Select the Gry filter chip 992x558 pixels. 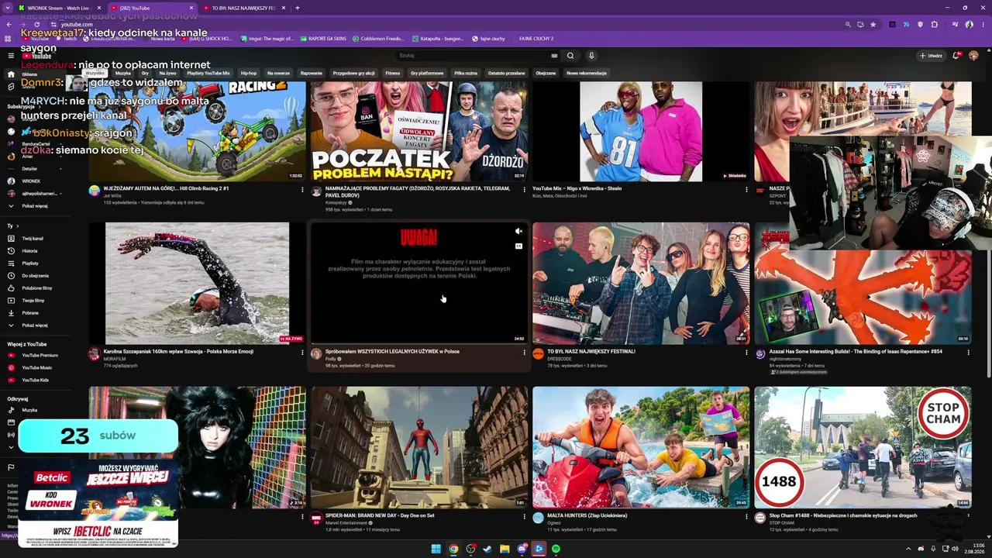click(145, 73)
